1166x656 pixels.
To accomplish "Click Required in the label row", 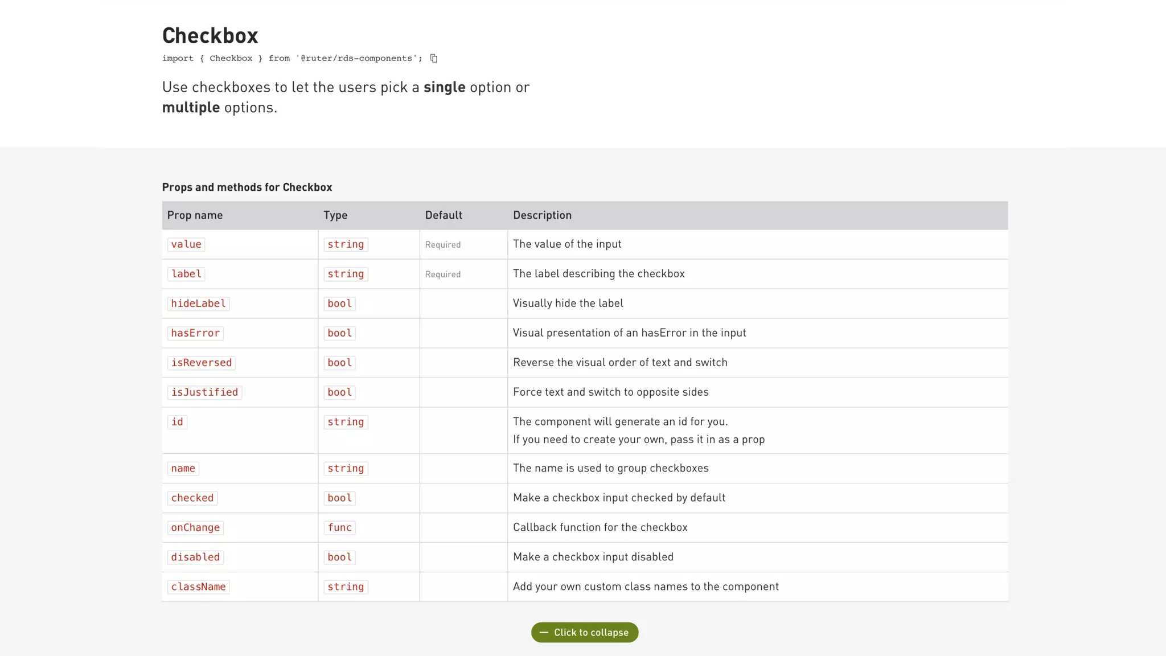I will 443,274.
